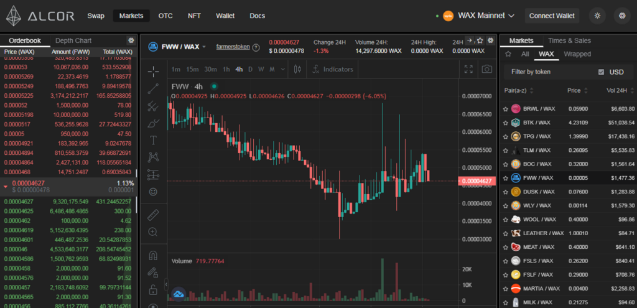
Task: Switch to Times & Sales tab
Action: pyautogui.click(x=569, y=40)
